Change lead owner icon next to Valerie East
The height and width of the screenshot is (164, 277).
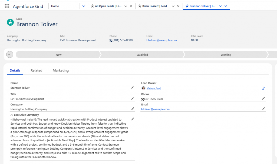(x=263, y=88)
